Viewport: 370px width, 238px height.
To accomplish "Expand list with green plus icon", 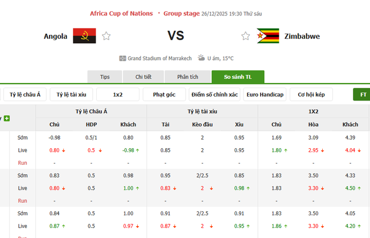I will [7, 118].
